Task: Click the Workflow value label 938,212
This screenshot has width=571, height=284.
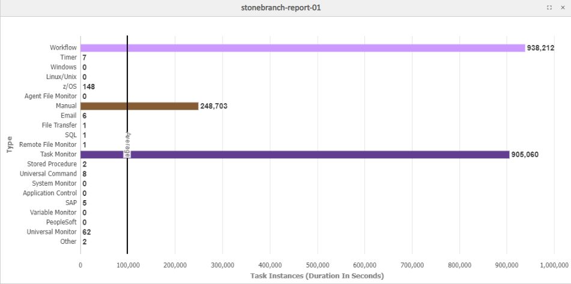Action: pyautogui.click(x=540, y=48)
